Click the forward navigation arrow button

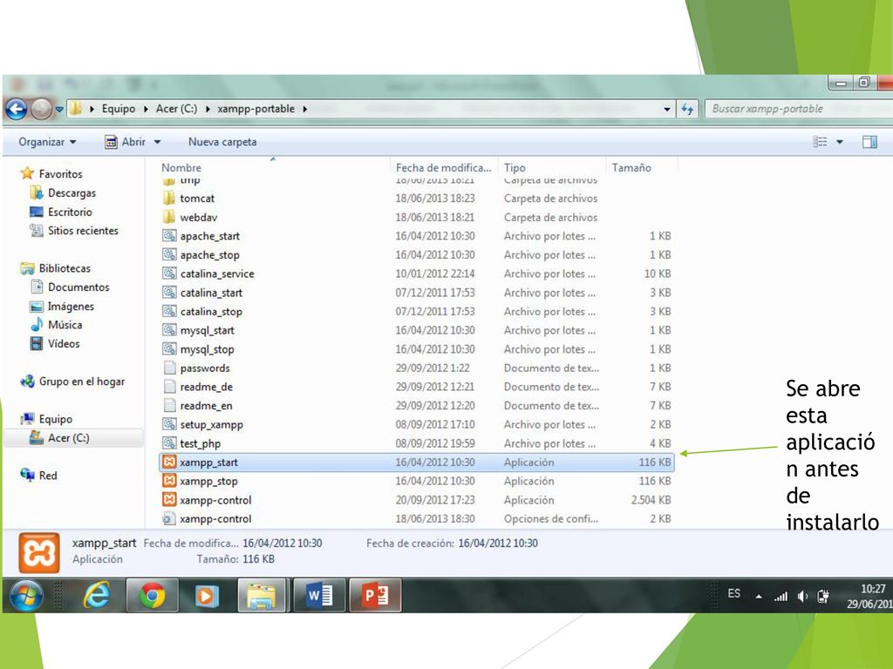pos(41,109)
